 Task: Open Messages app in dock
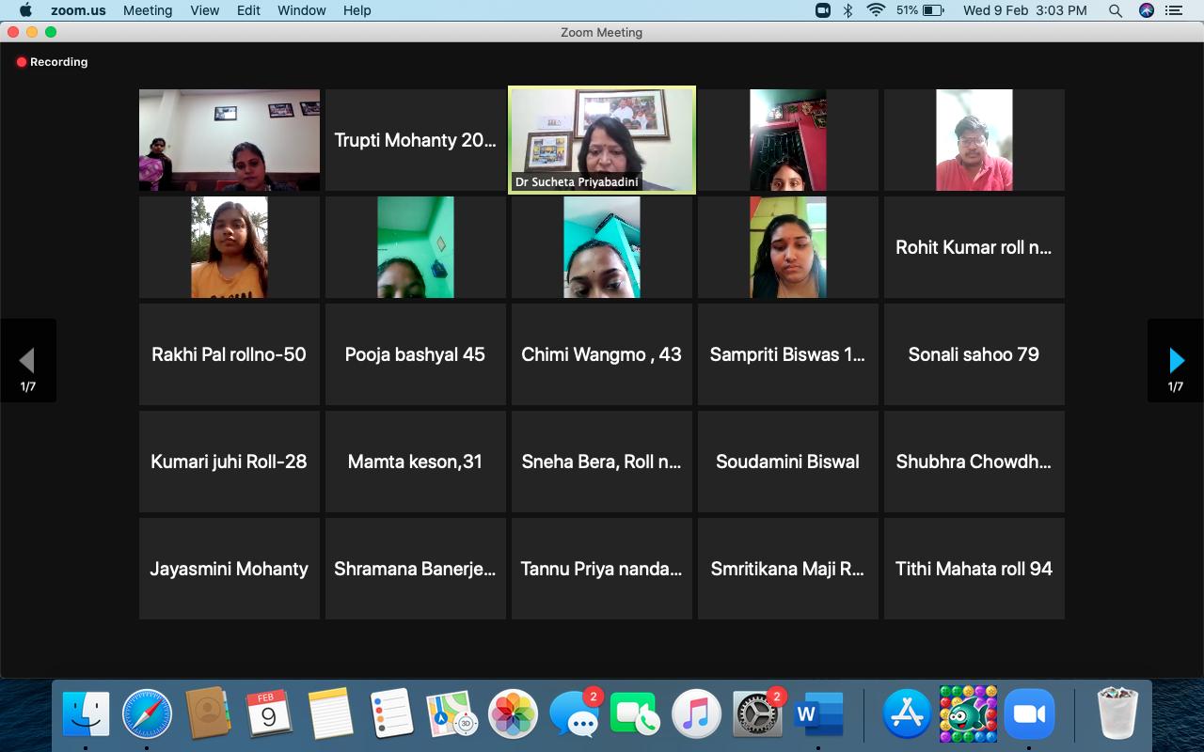[575, 714]
